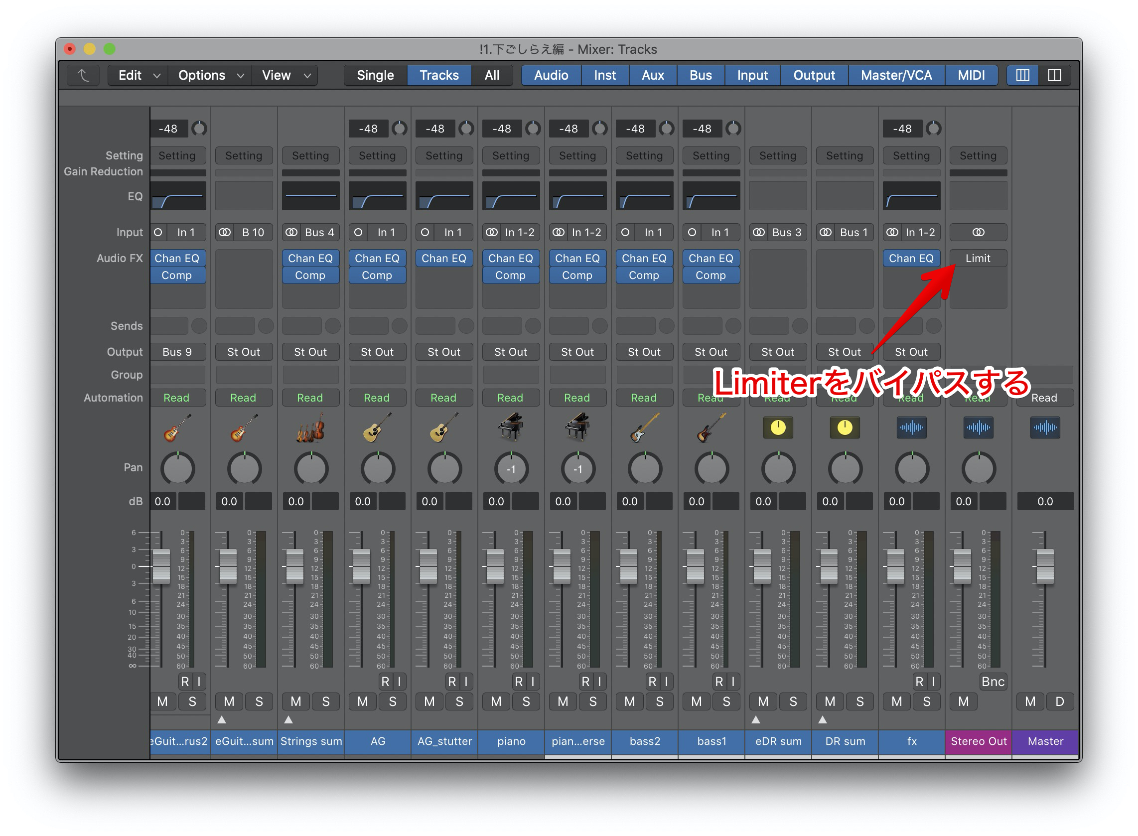Screen dimensions: 1138x836
Task: Switch mixer to Single view
Action: tap(375, 75)
